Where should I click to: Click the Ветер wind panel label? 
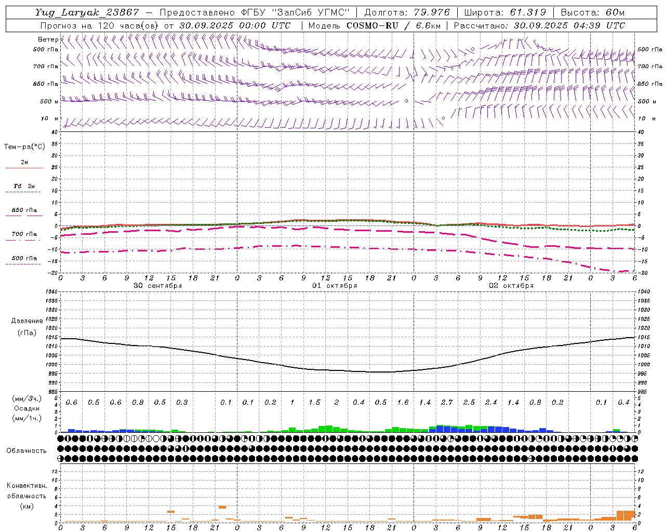click(x=48, y=39)
